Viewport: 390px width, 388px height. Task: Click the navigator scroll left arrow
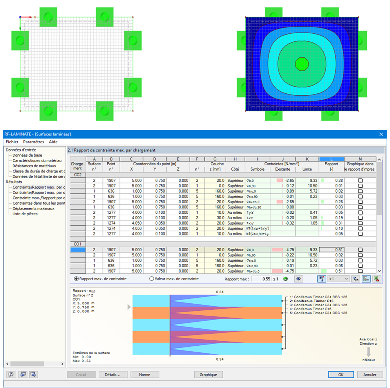pos(7,364)
